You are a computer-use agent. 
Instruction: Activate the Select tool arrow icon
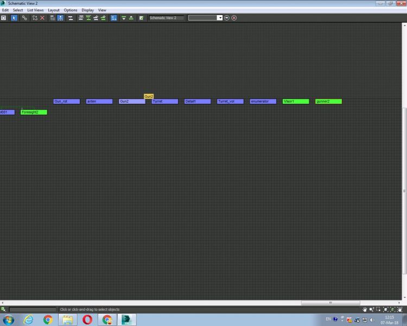[14, 18]
